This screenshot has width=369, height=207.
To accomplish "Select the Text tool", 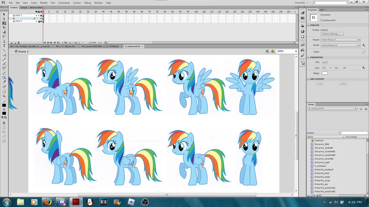I will [4, 46].
